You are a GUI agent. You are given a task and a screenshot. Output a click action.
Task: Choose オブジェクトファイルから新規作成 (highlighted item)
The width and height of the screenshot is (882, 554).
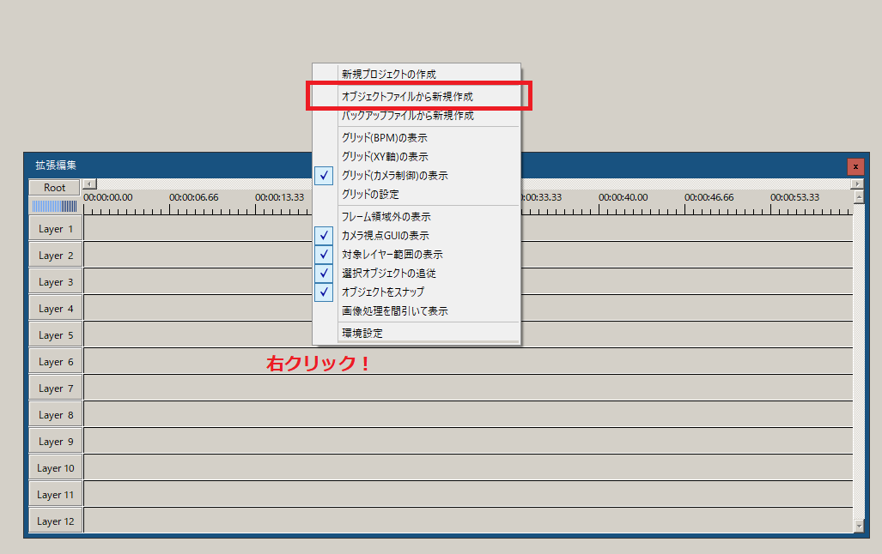(x=384, y=96)
